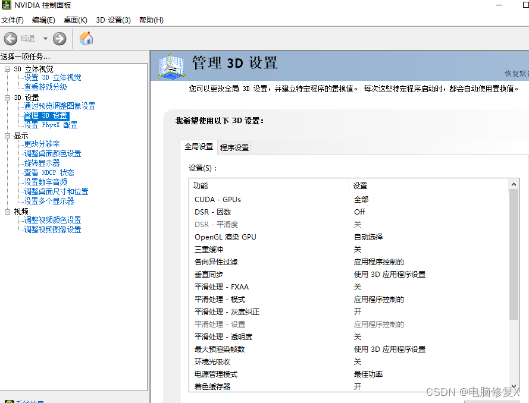Select the 三重缓冲 setting row
Image resolution: width=529 pixels, height=403 pixels.
[x=349, y=249]
